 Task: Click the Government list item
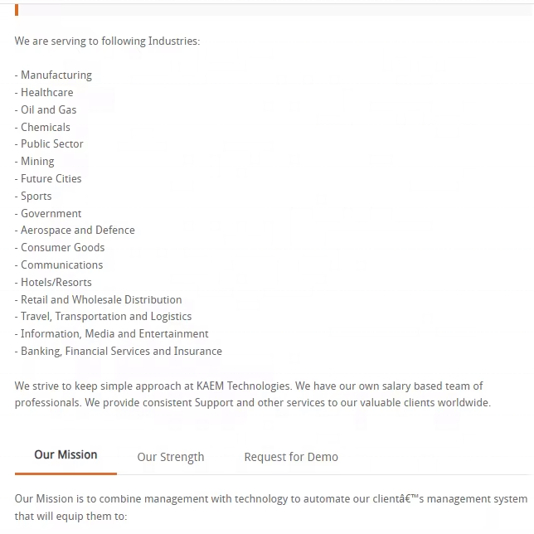[51, 214]
